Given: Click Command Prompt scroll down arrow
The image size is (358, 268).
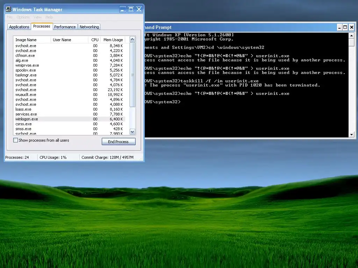Looking at the screenshot, I should tap(351, 135).
